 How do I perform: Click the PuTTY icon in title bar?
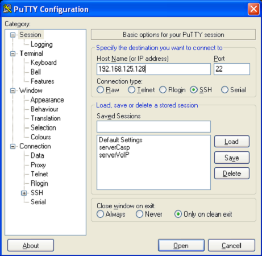click(7, 9)
